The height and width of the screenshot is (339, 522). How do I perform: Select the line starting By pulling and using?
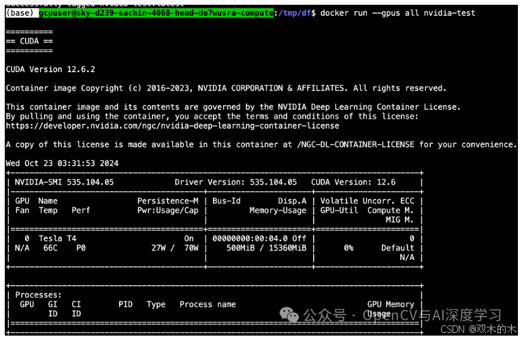click(212, 116)
